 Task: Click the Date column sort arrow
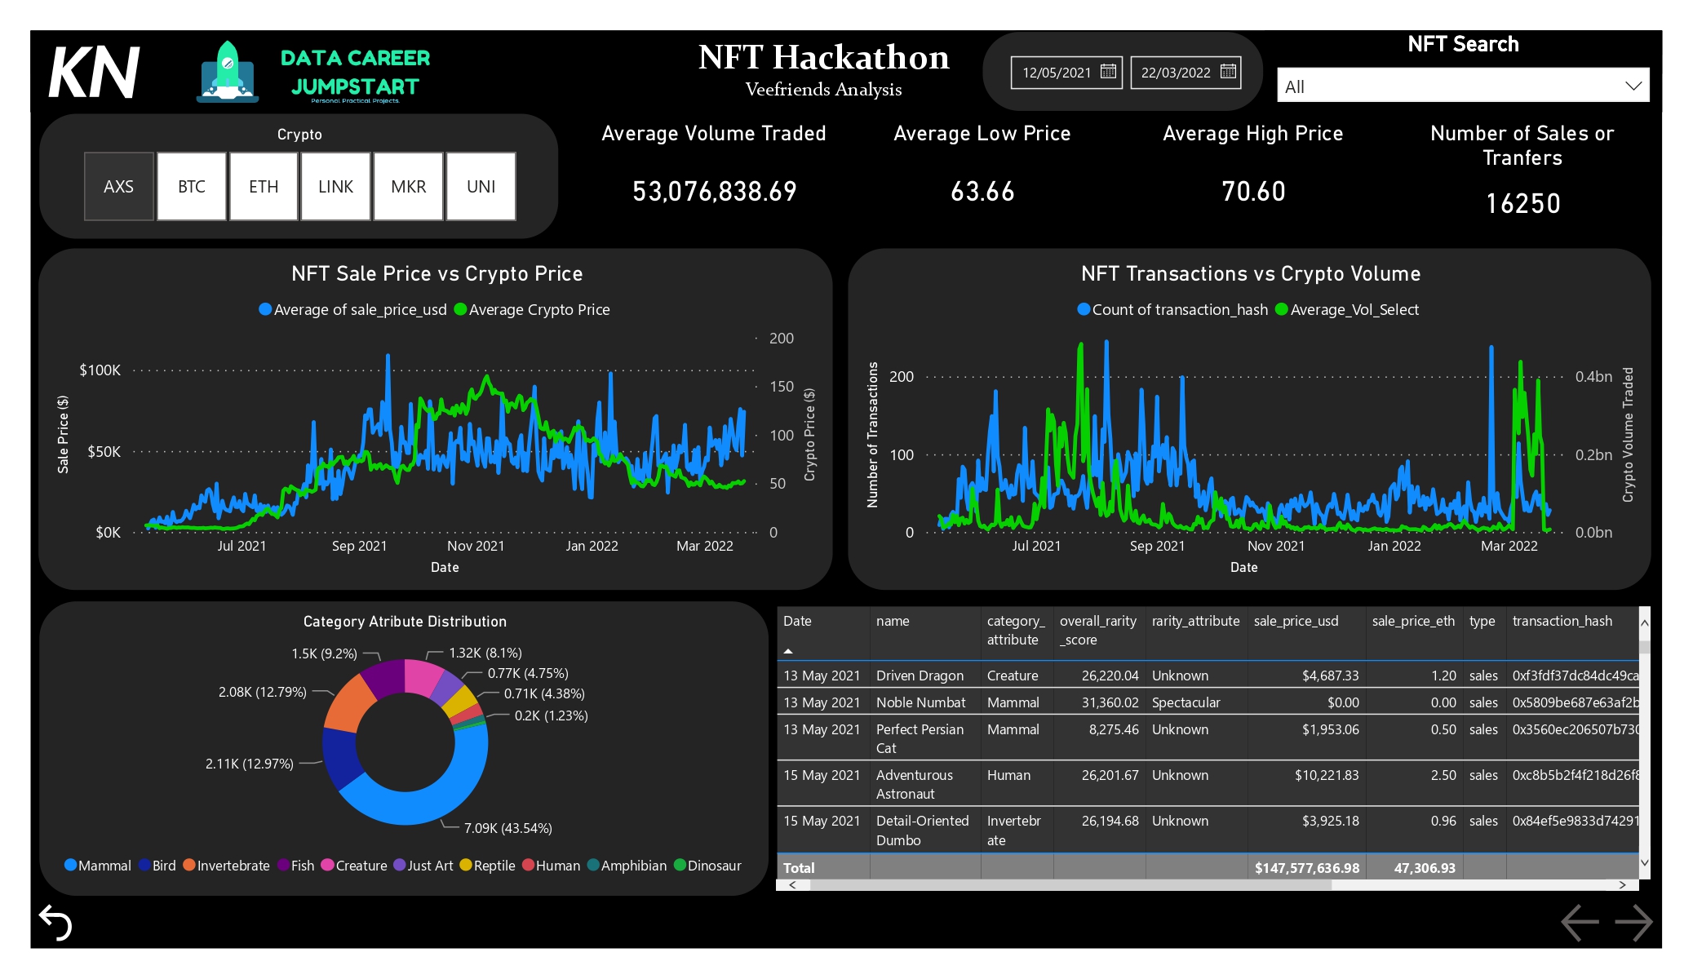point(788,651)
